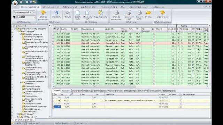
Task: Expand the Аппарат управления node
Action: click(x=21, y=34)
